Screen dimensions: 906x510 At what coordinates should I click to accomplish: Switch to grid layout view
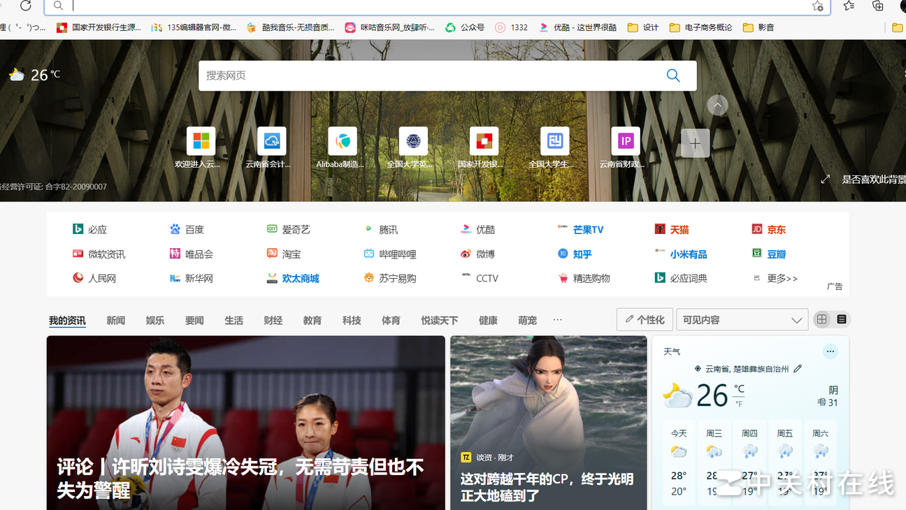pos(822,319)
